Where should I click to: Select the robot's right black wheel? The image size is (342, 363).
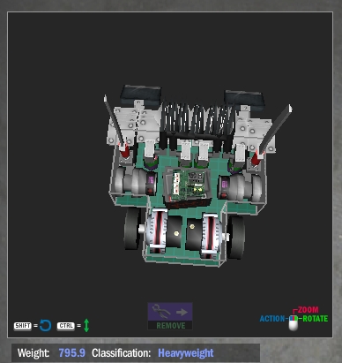(x=236, y=237)
